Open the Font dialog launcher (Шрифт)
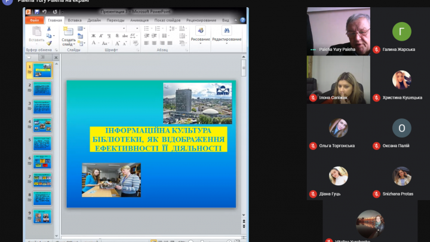Viewport: 430px width, 242px height. click(x=138, y=50)
